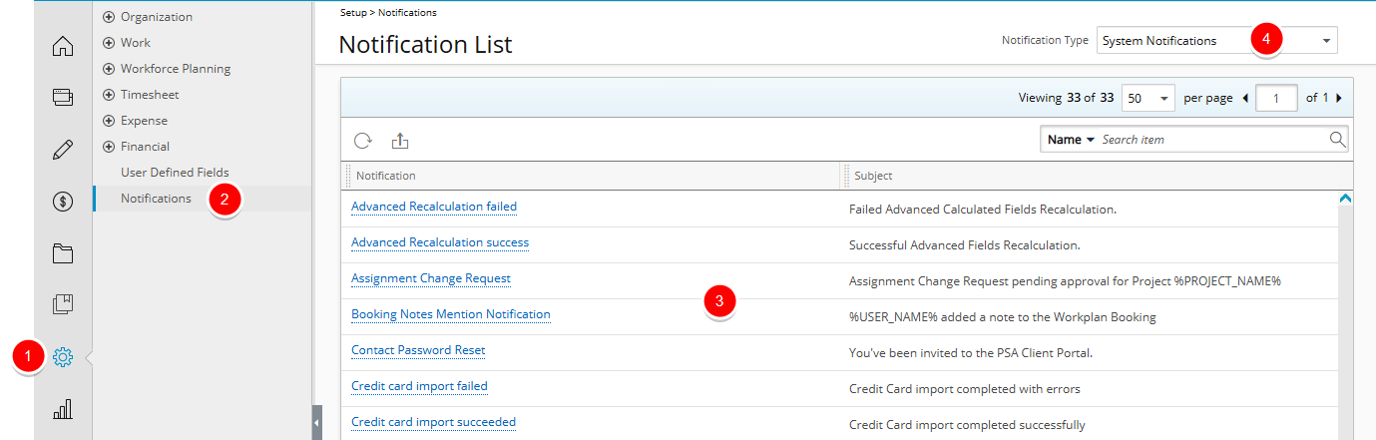
Task: Sort by Notification column header
Action: pyautogui.click(x=386, y=176)
